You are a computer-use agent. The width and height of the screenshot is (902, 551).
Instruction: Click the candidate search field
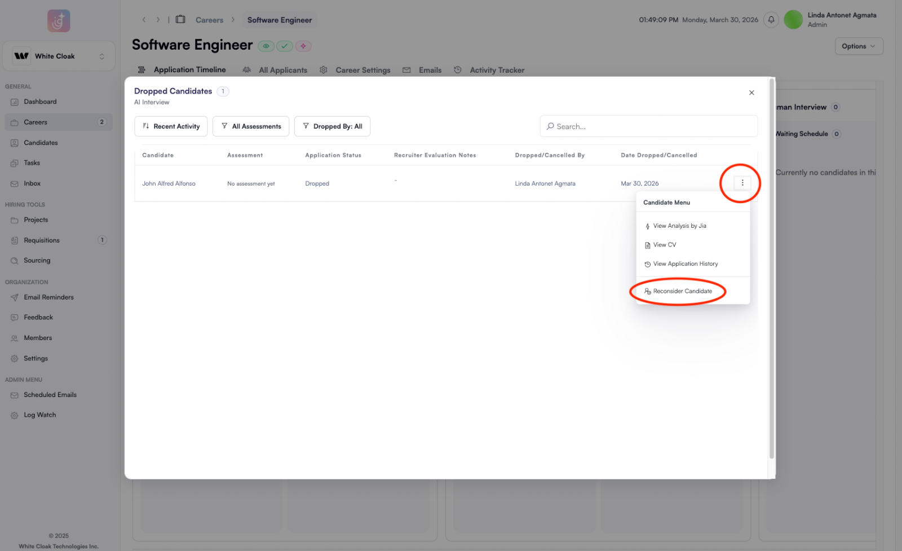click(x=648, y=126)
